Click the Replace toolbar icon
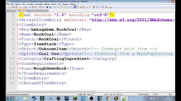 click(x=50, y=7)
